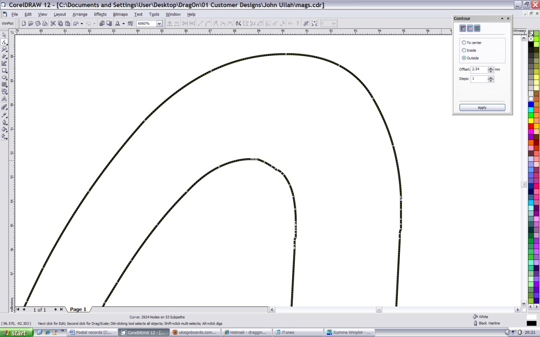Click the Cut scissors icon
This screenshot has height=337, width=540.
[53, 23]
